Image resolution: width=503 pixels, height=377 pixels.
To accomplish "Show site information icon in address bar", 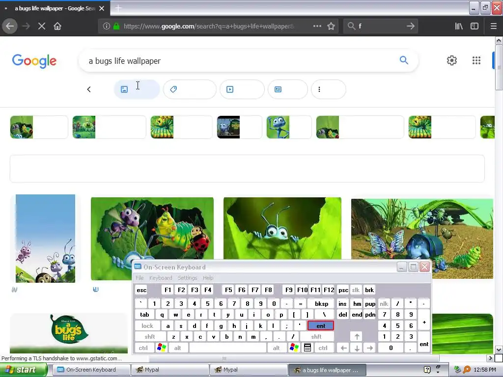I will 107,26.
